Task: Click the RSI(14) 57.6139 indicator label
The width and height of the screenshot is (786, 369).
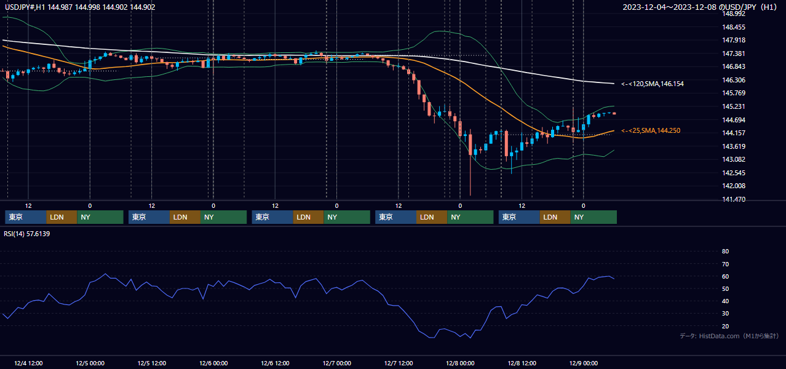Action: [28, 234]
